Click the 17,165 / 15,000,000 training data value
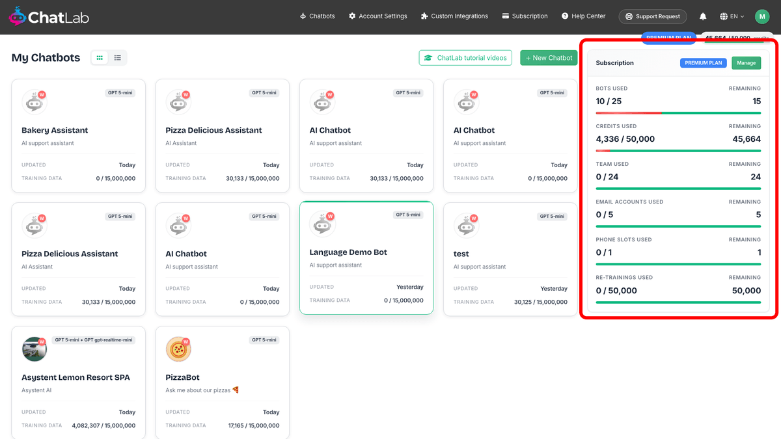The width and height of the screenshot is (781, 439). [254, 425]
